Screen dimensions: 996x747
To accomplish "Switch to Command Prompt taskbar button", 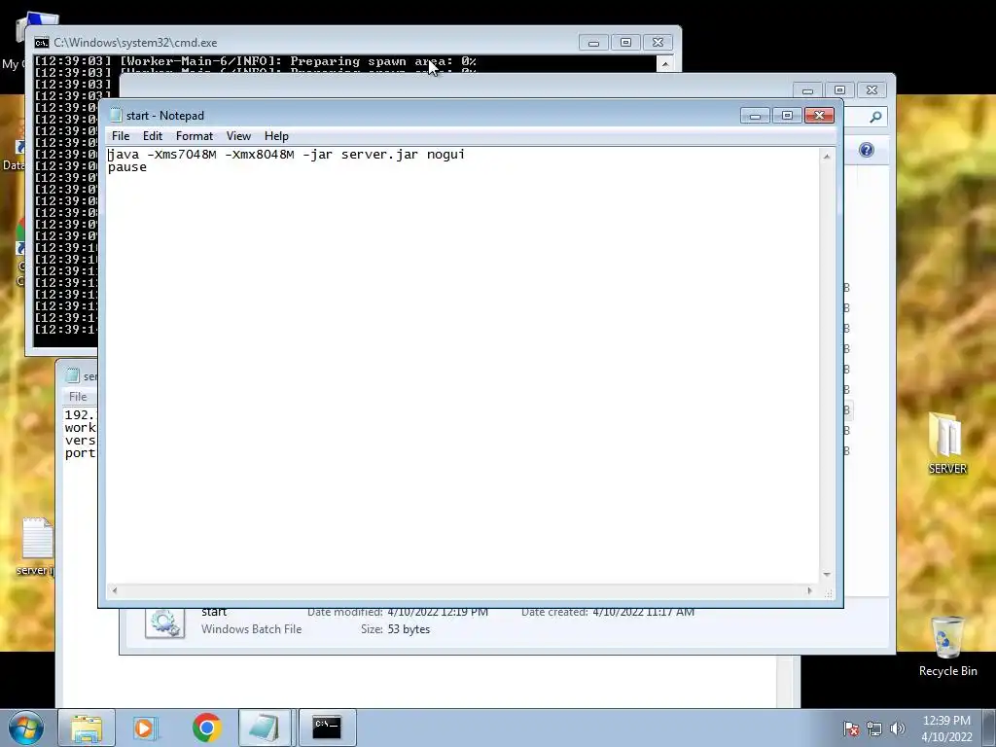I will tap(327, 728).
